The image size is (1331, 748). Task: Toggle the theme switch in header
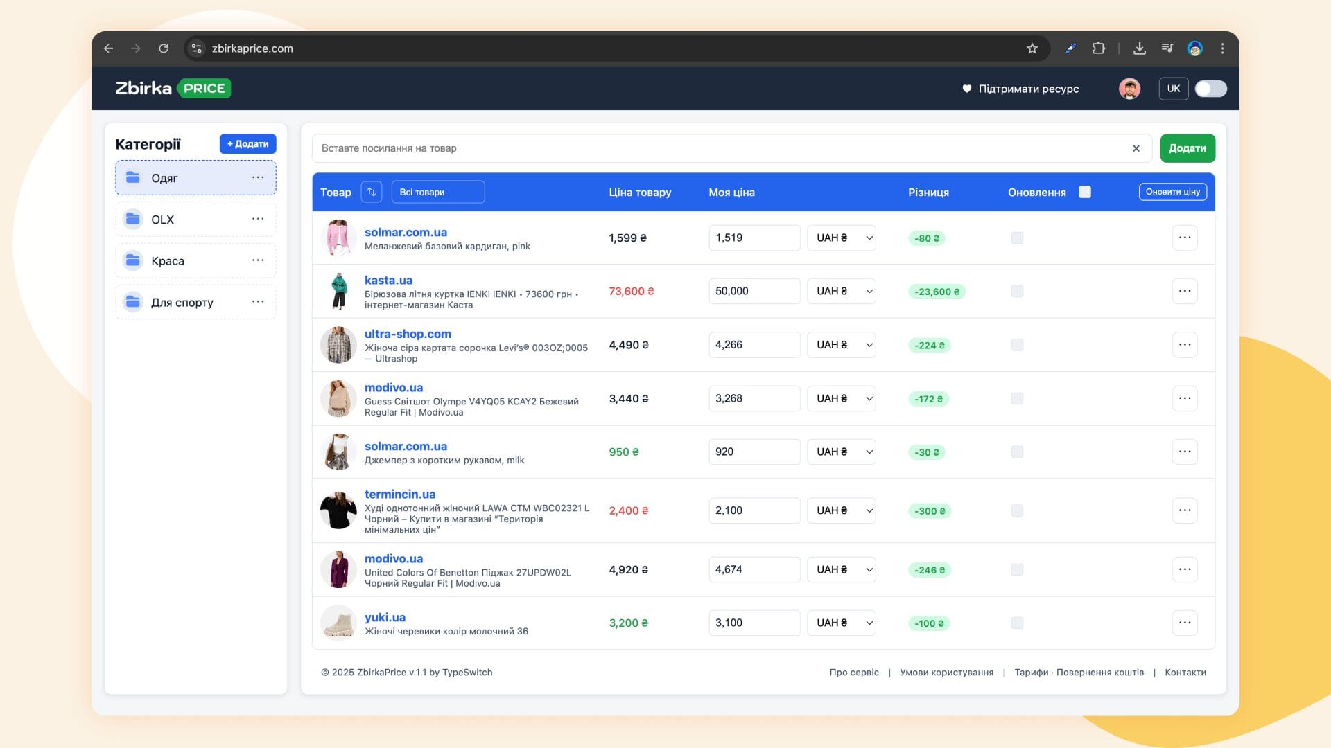pos(1210,89)
